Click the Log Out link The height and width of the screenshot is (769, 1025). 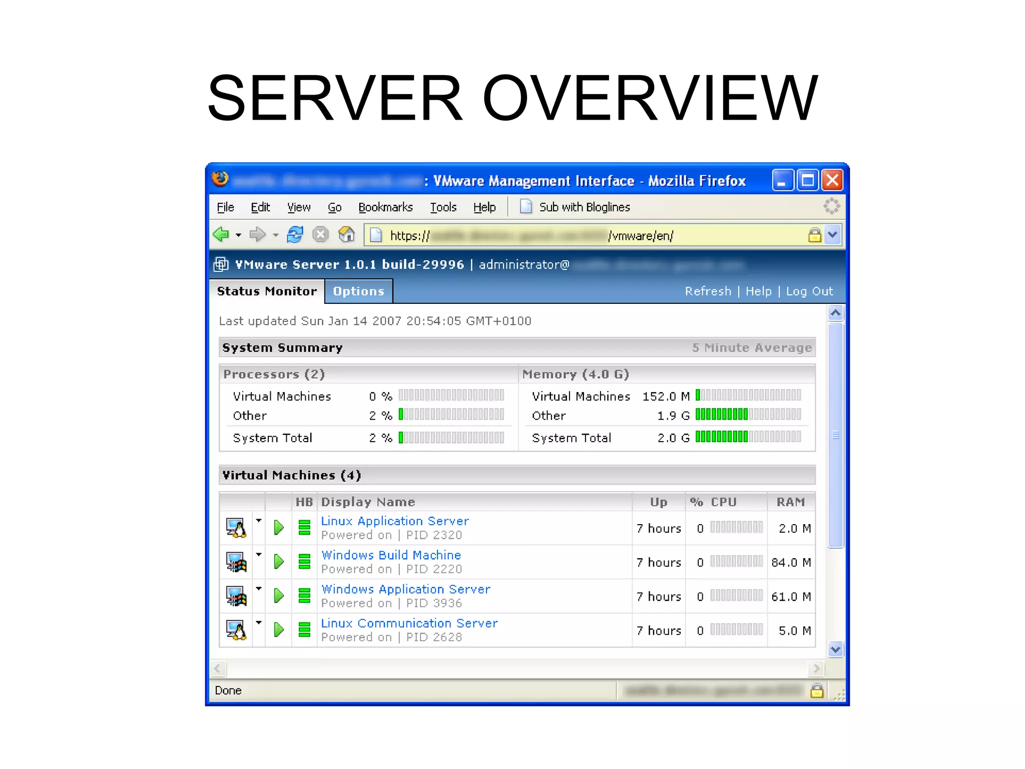pyautogui.click(x=809, y=291)
